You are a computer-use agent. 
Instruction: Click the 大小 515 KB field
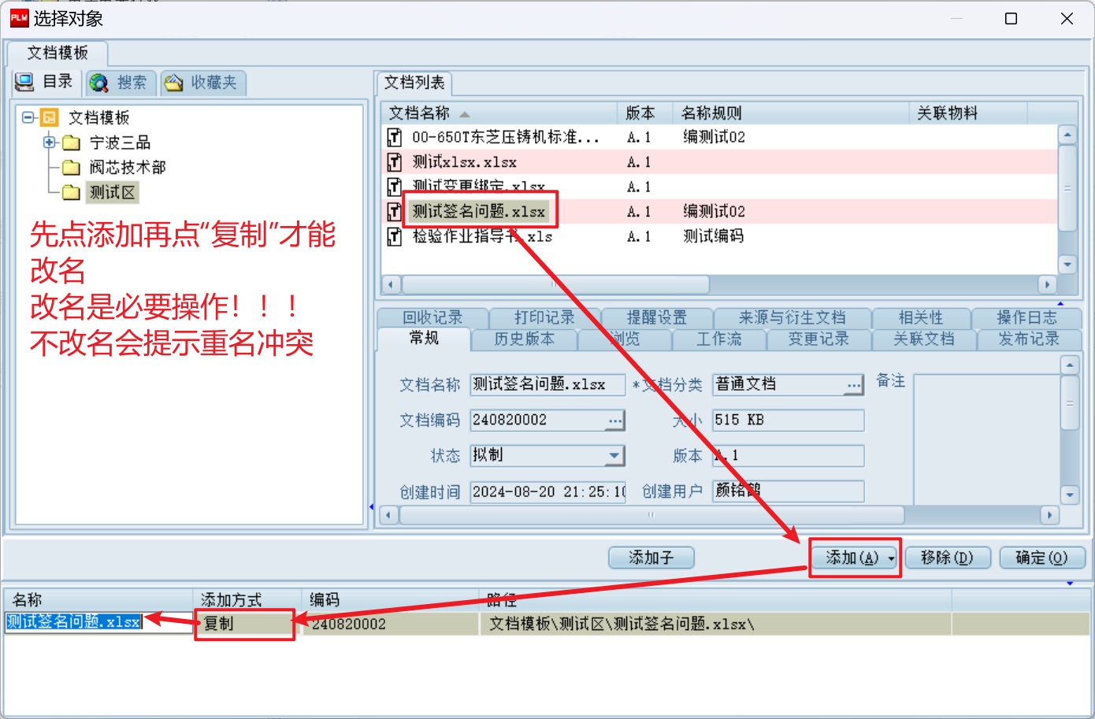click(788, 421)
